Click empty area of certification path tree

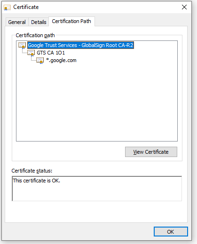97,102
